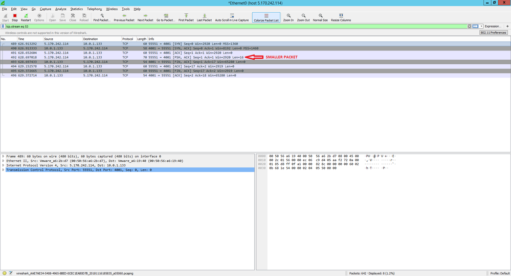
Task: Click the display filter bookmark icon
Action: point(3,27)
